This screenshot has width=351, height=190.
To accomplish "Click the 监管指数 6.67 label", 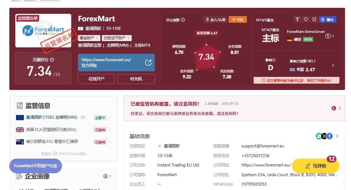I will click(x=207, y=33).
